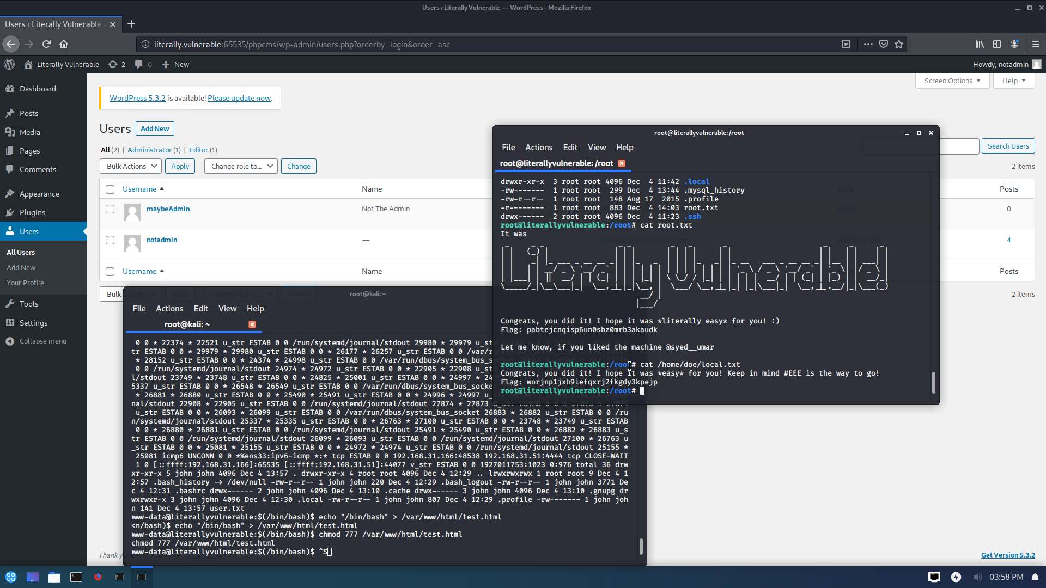The height and width of the screenshot is (588, 1046).
Task: Toggle the select-all users checkbox in header
Action: pos(110,189)
